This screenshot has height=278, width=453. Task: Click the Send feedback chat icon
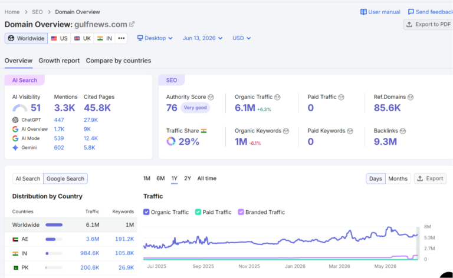point(411,12)
